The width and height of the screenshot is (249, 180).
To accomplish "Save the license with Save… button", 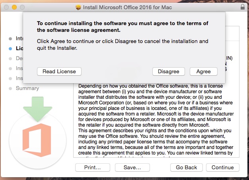I will [132, 167].
